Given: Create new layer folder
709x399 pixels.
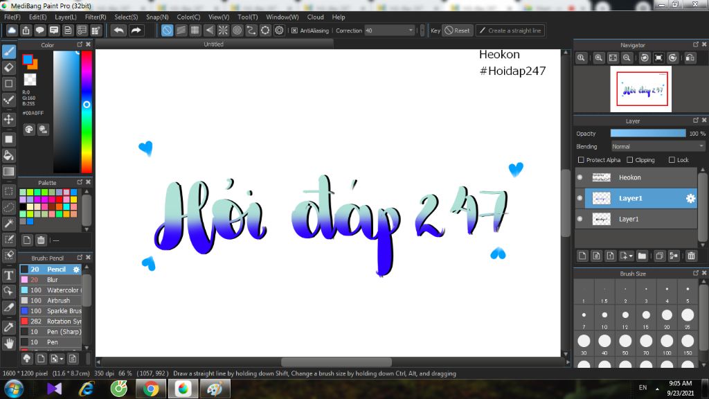Looking at the screenshot, I should coord(642,256).
